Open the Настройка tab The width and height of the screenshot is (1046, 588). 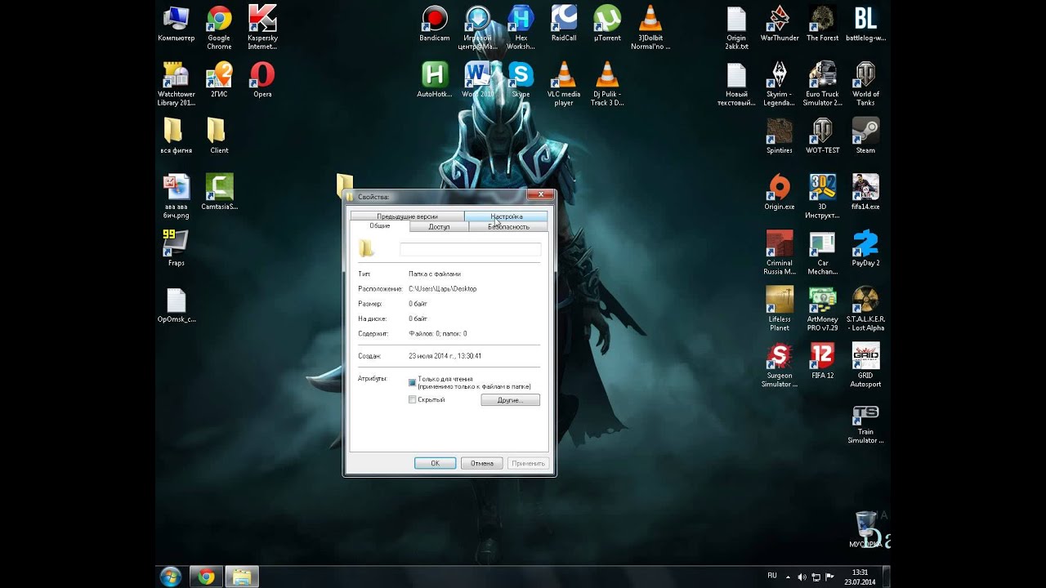pyautogui.click(x=506, y=216)
